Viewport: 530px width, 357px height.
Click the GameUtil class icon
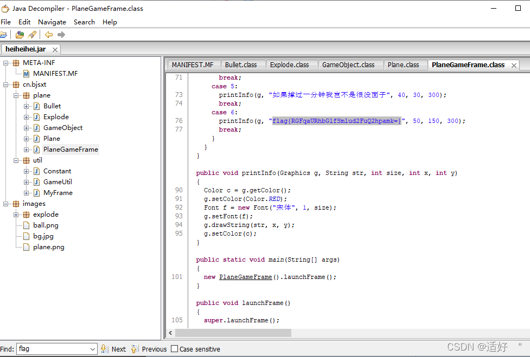(x=36, y=182)
